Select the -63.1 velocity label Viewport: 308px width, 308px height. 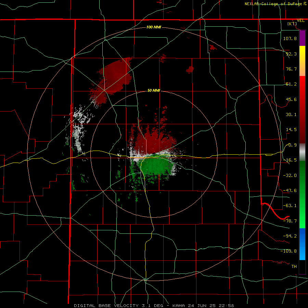[290, 206]
